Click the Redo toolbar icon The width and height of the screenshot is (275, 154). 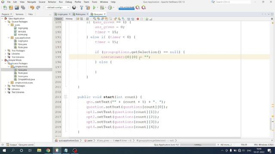click(38, 8)
